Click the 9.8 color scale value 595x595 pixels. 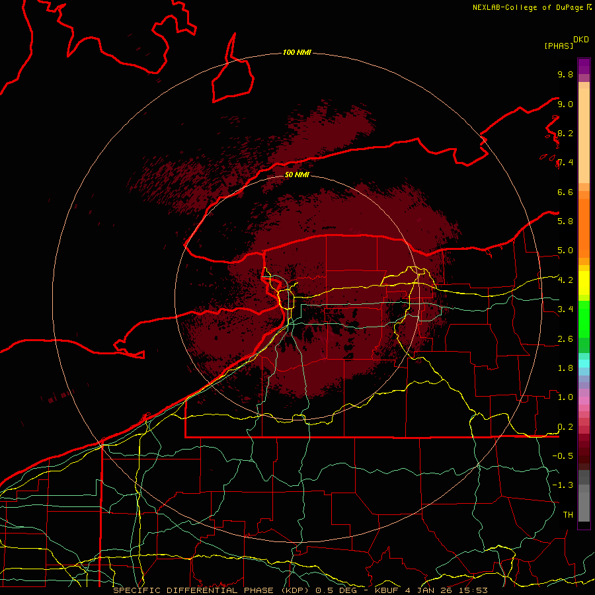click(x=565, y=75)
